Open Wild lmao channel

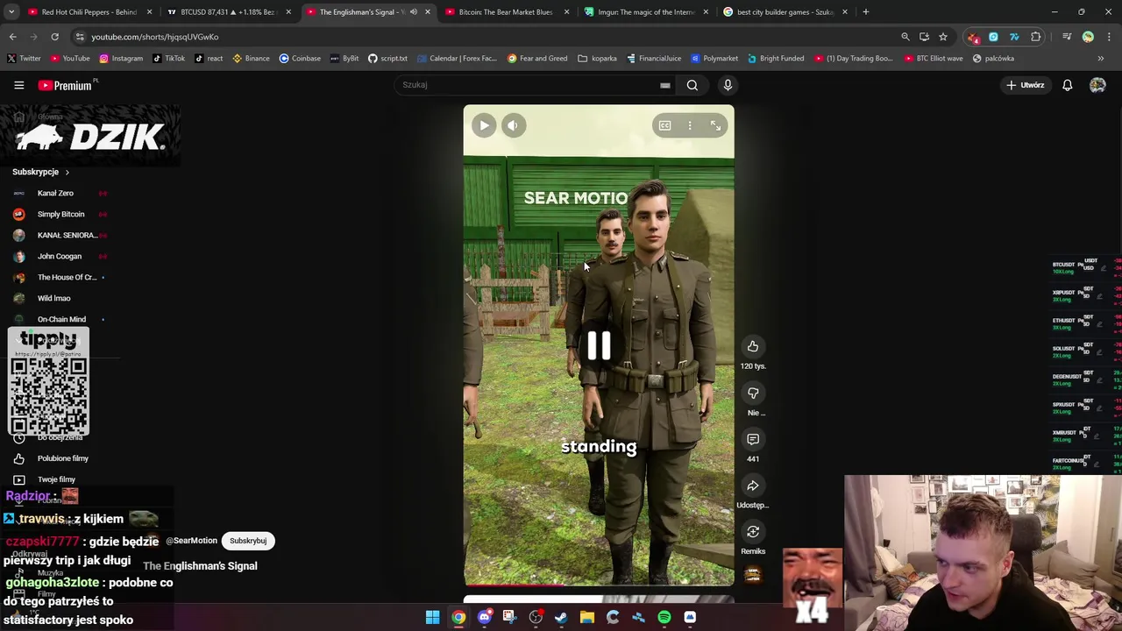point(53,298)
